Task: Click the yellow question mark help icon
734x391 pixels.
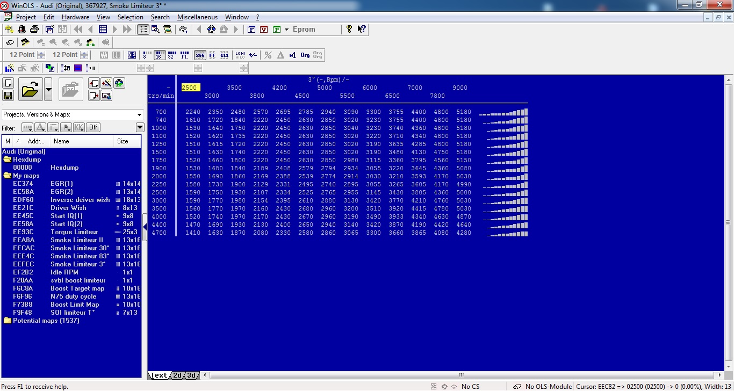Action: pos(349,30)
